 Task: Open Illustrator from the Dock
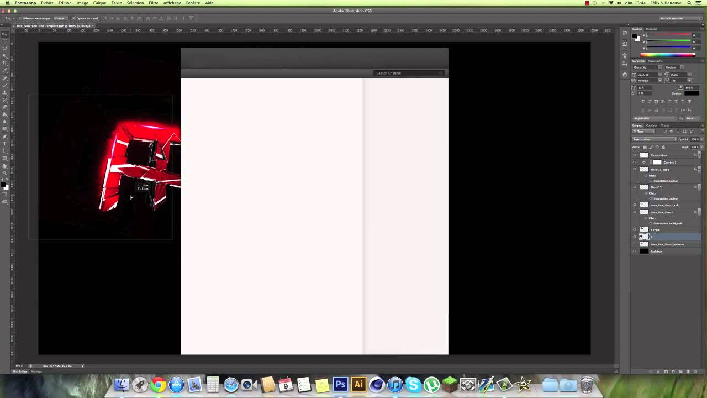358,384
